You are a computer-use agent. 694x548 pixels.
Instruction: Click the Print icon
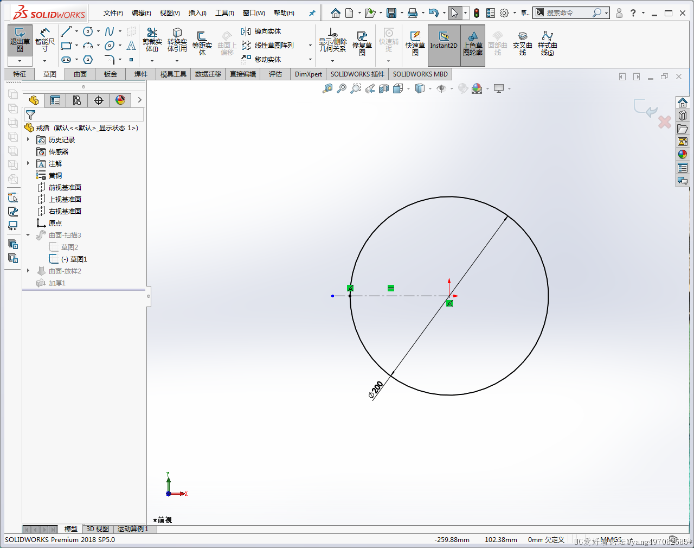pyautogui.click(x=413, y=13)
